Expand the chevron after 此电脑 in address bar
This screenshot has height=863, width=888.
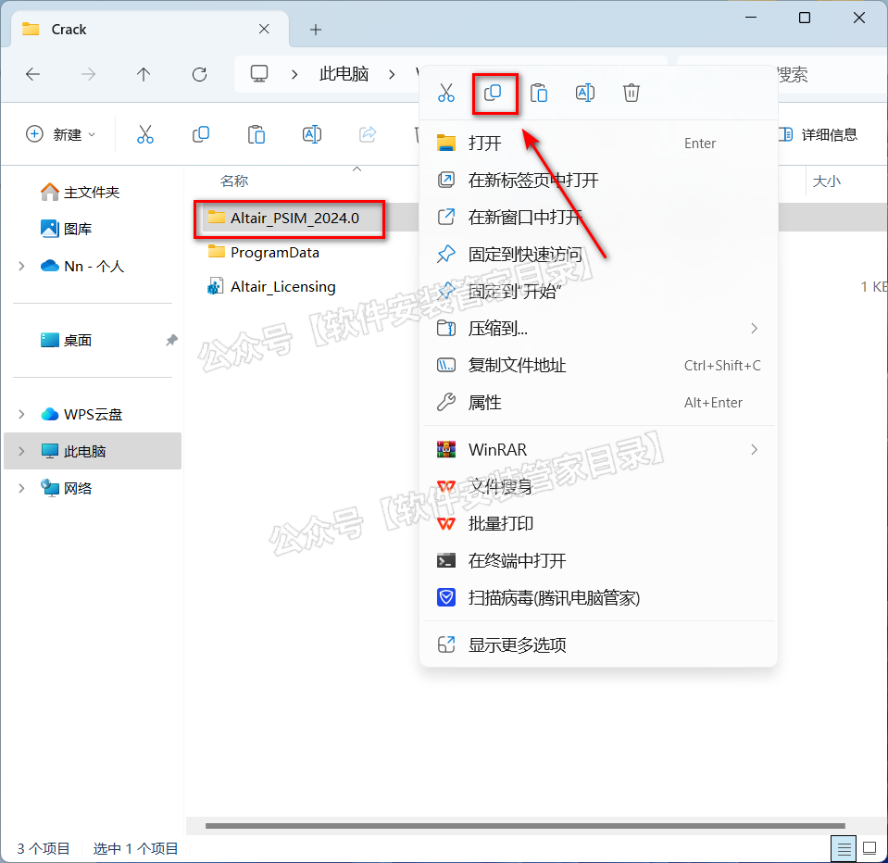click(x=392, y=74)
